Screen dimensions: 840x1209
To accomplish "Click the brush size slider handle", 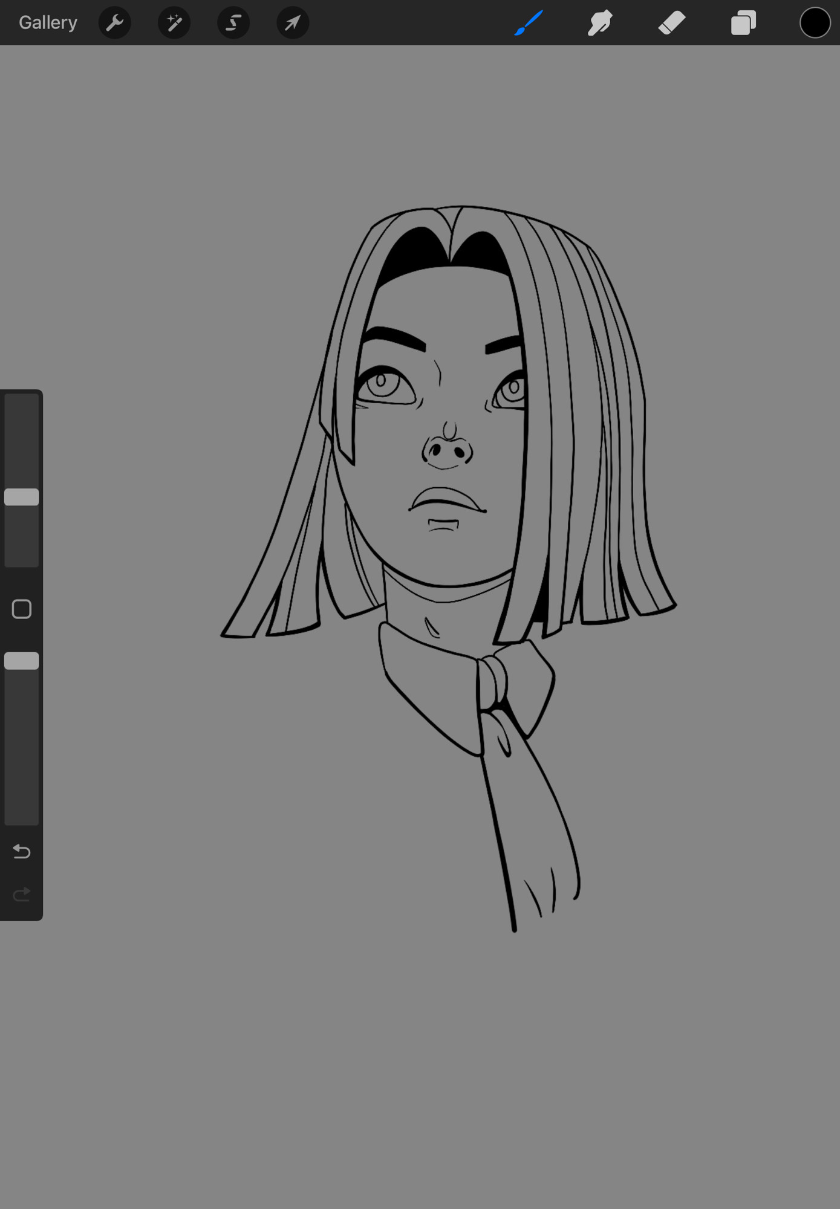I will (22, 497).
